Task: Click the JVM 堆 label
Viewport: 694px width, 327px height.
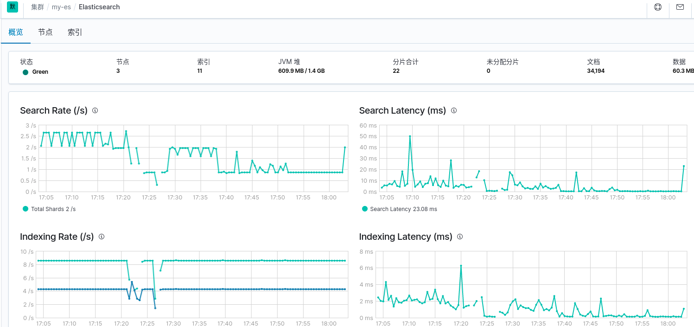Action: pos(289,62)
